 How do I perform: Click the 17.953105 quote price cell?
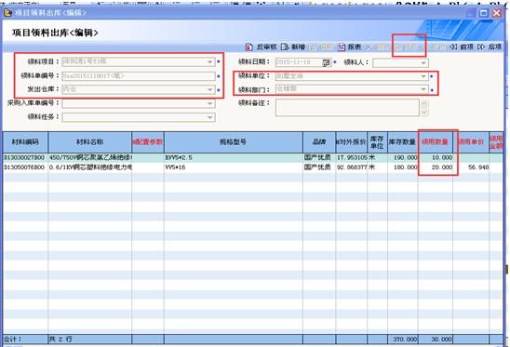coord(351,158)
